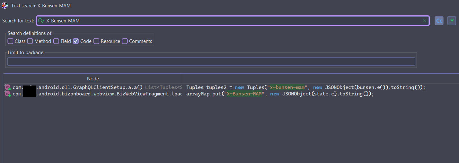Screen dimensions: 459x163
Task: Uncheck the Code search checkbox
Action: click(76, 41)
